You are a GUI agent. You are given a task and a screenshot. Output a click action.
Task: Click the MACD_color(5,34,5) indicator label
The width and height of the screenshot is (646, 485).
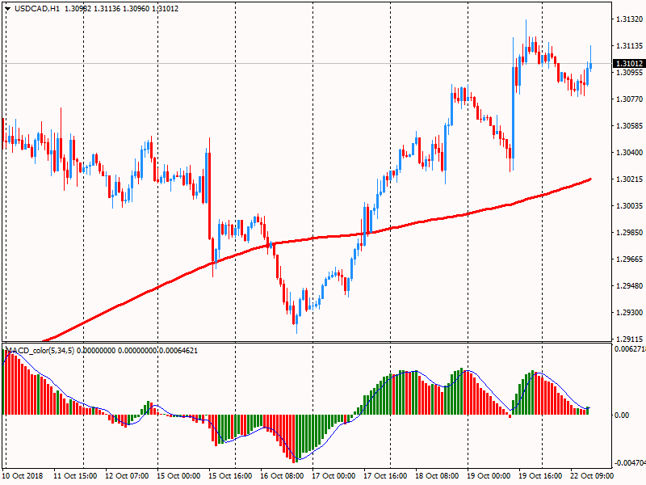tap(40, 351)
